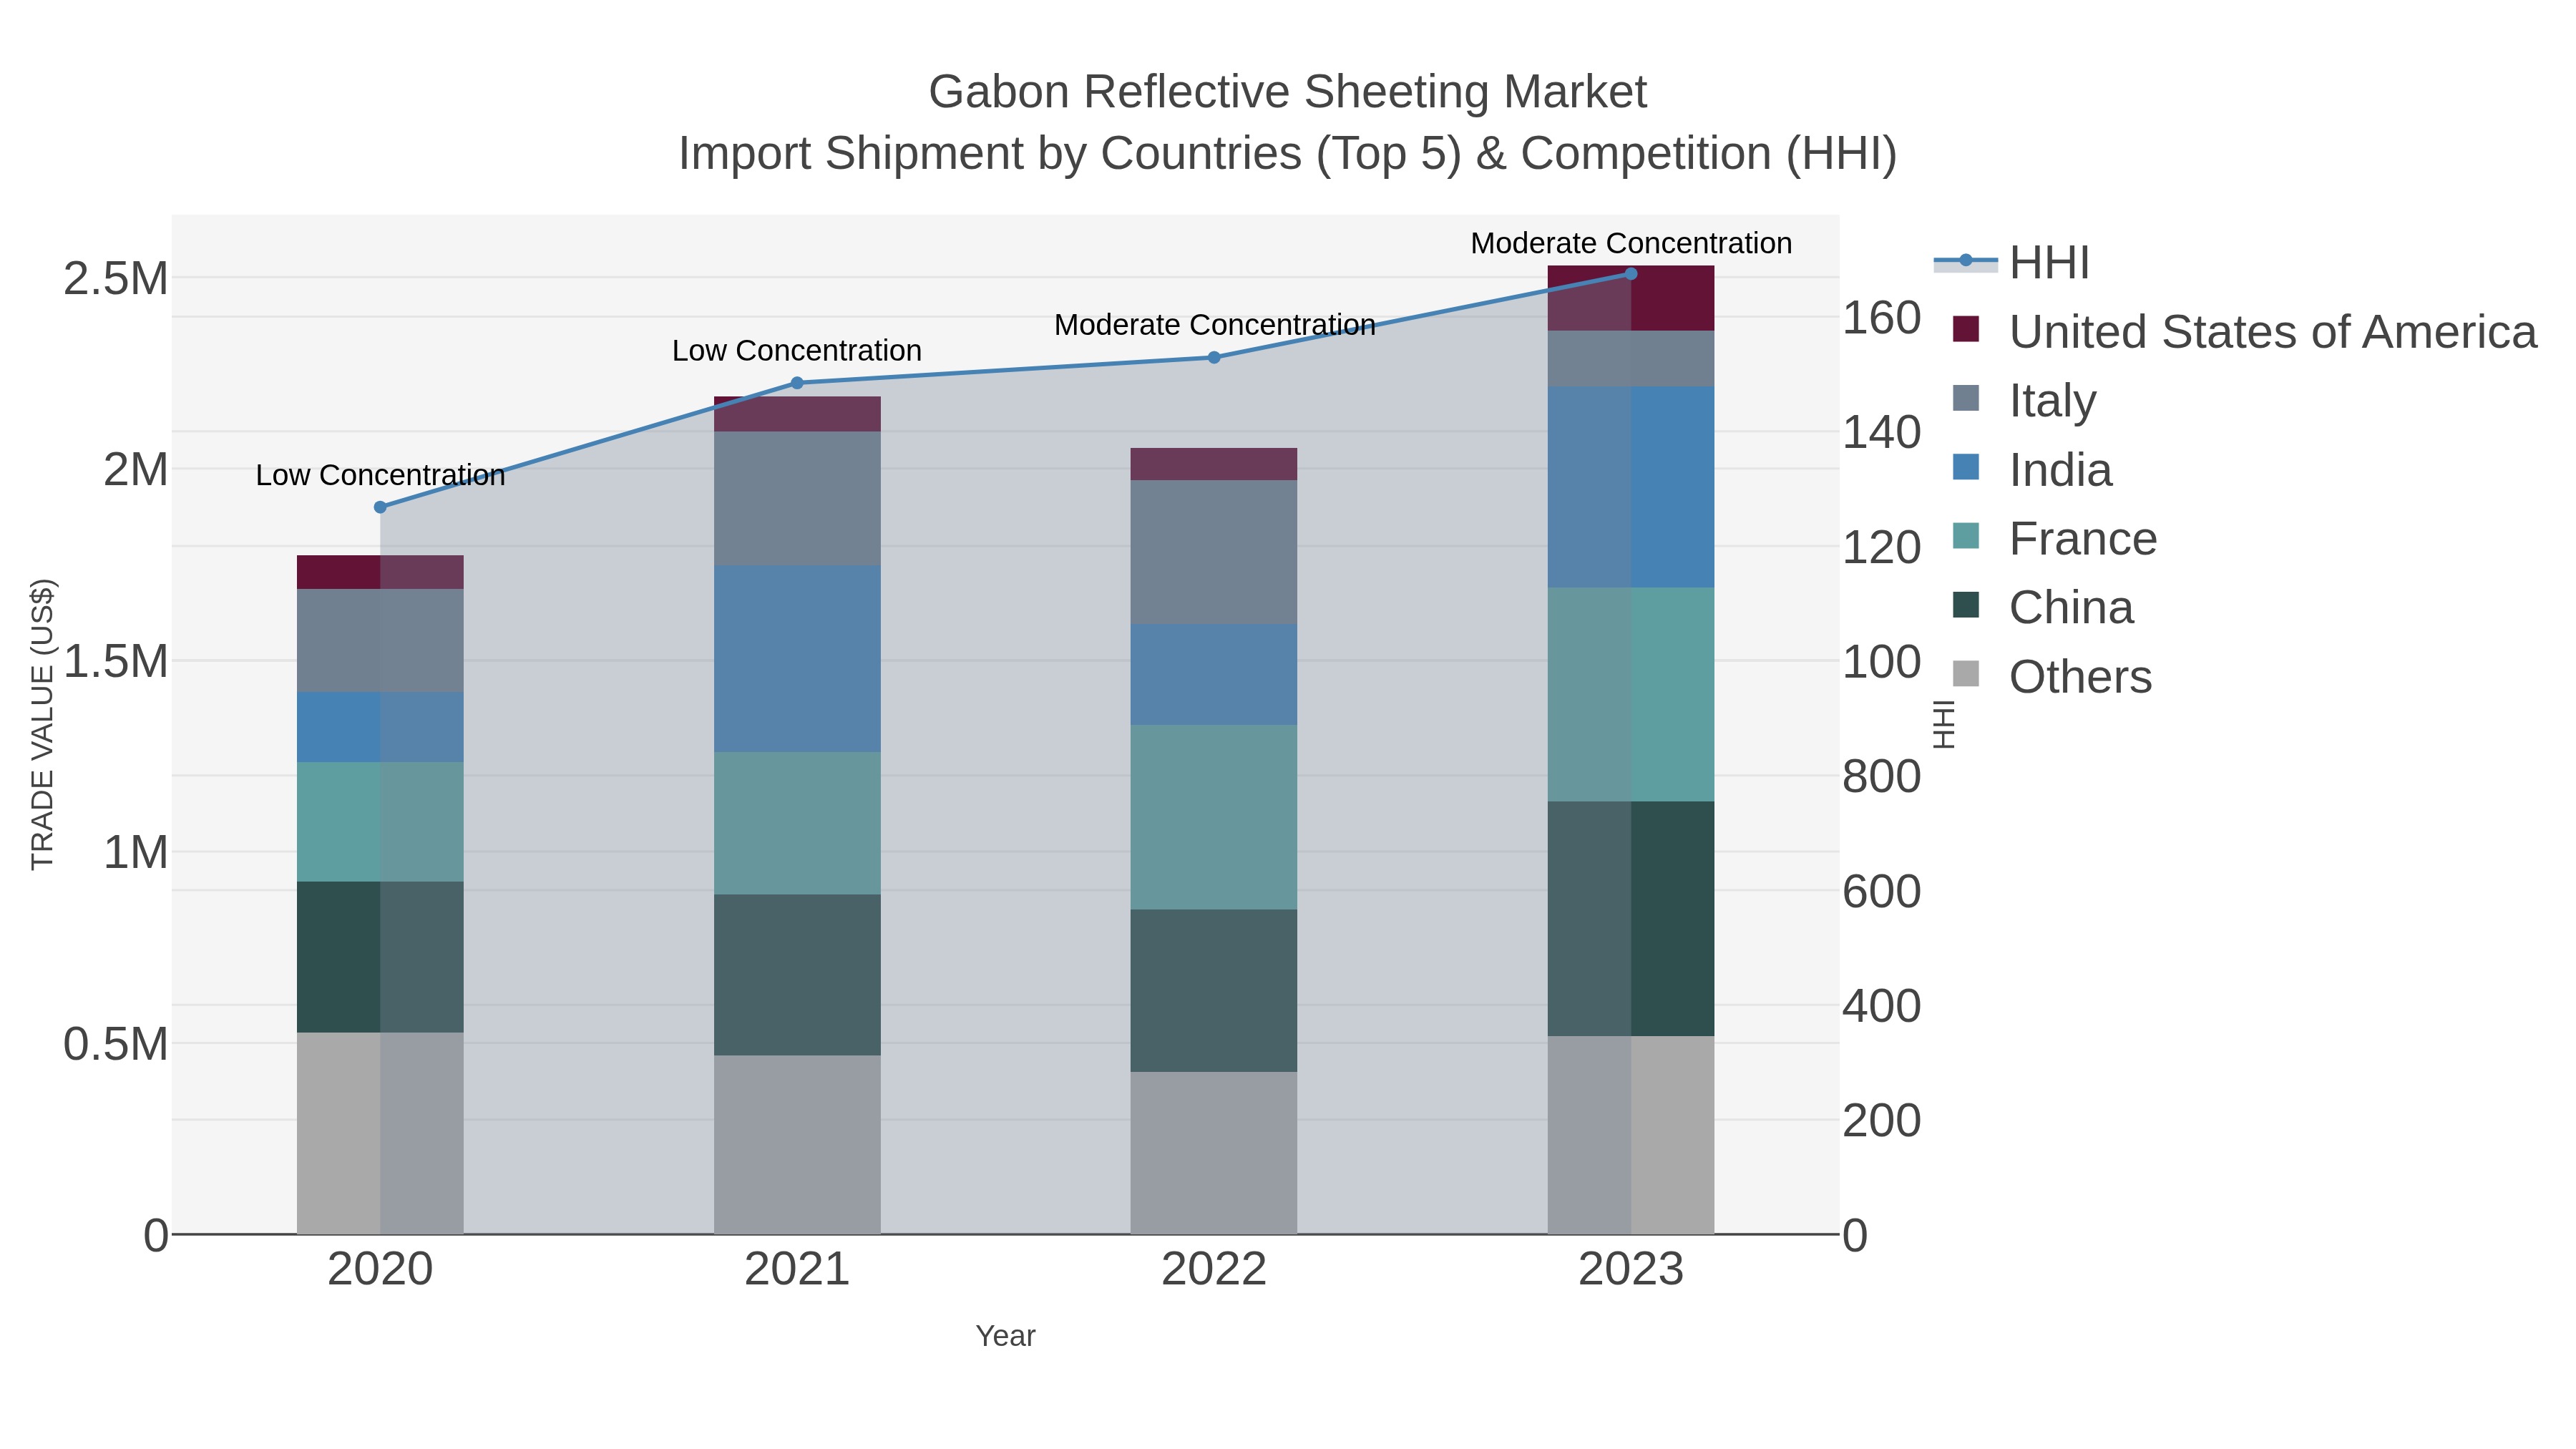Click the 'Year' x-axis title
Screen dimensions: 2576x1449
tap(1005, 1336)
